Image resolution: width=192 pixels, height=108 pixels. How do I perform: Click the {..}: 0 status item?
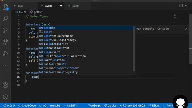[43, 106]
